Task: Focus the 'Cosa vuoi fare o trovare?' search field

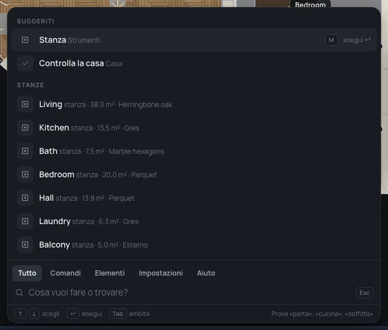Action: point(190,293)
